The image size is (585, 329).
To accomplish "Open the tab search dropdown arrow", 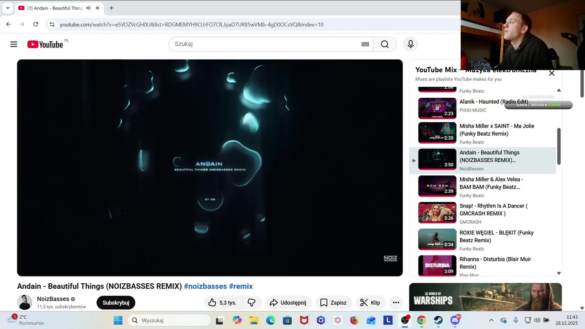I will click(8, 8).
